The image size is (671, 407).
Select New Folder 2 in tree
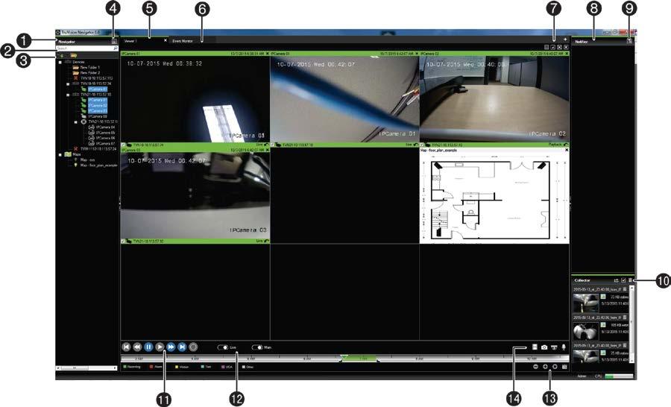coord(90,73)
